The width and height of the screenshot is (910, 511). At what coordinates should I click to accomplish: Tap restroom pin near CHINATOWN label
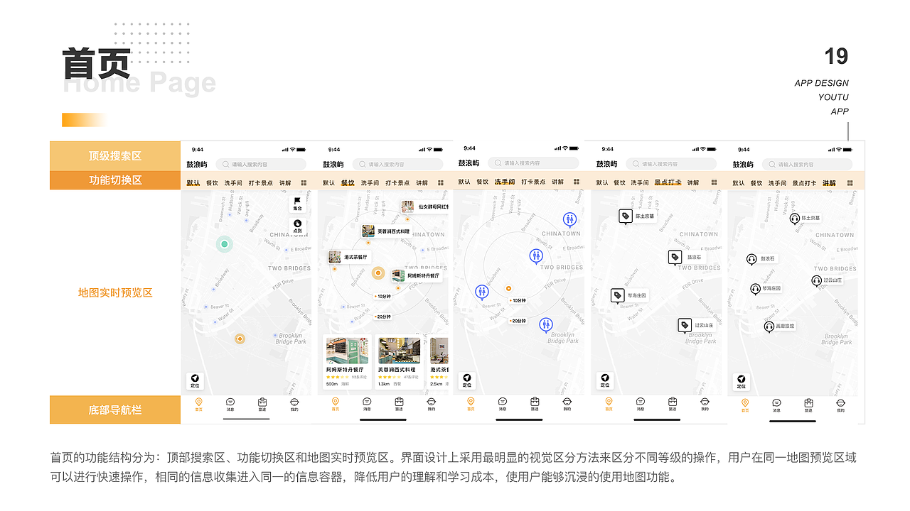coord(569,220)
